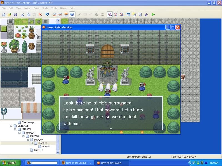
Task: Start playtest with green play icon
Action: 153,14
